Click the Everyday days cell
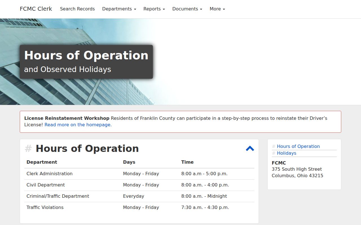Image resolution: width=361 pixels, height=225 pixels. (x=133, y=196)
